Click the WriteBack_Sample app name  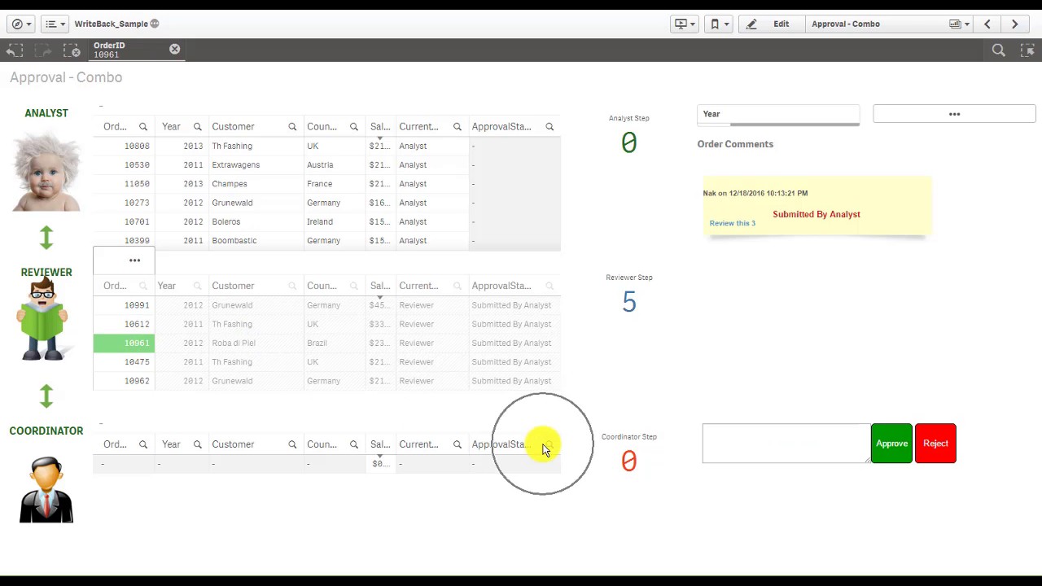pos(111,24)
